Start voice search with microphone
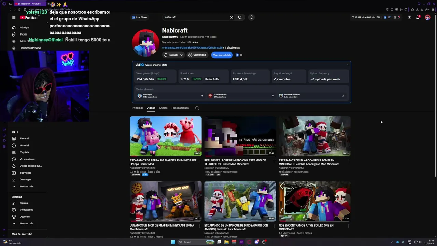Image resolution: width=437 pixels, height=246 pixels. pyautogui.click(x=251, y=17)
